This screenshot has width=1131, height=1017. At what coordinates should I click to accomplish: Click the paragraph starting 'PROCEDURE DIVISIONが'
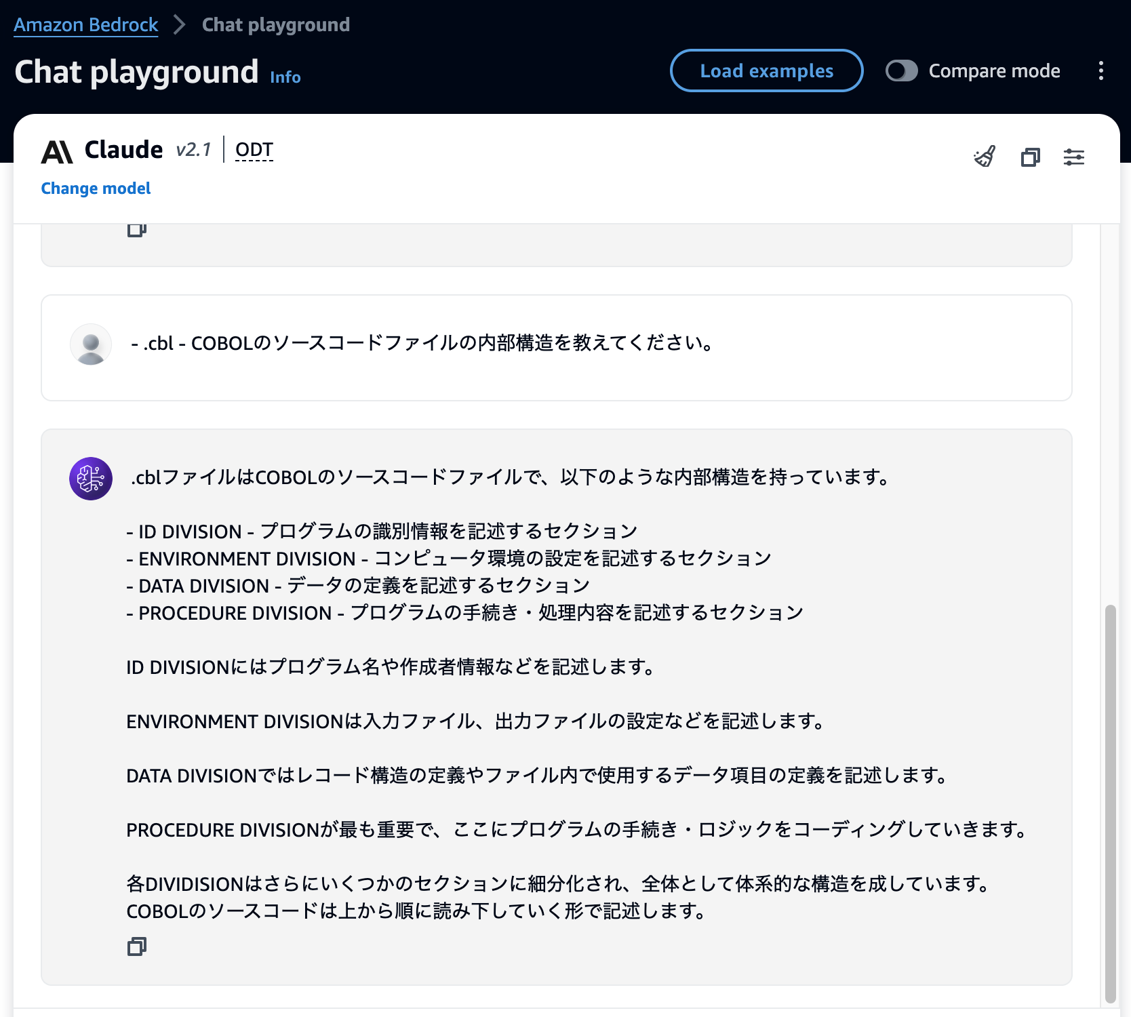point(577,829)
